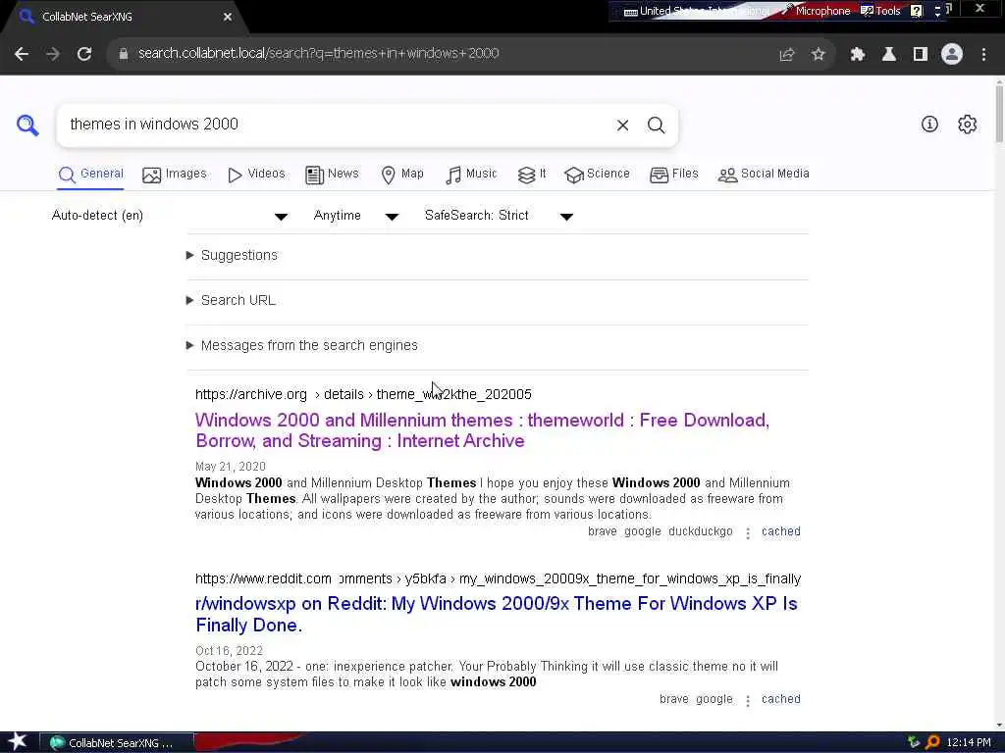Switch to the Files category tab
The image size is (1005, 753).
673,175
